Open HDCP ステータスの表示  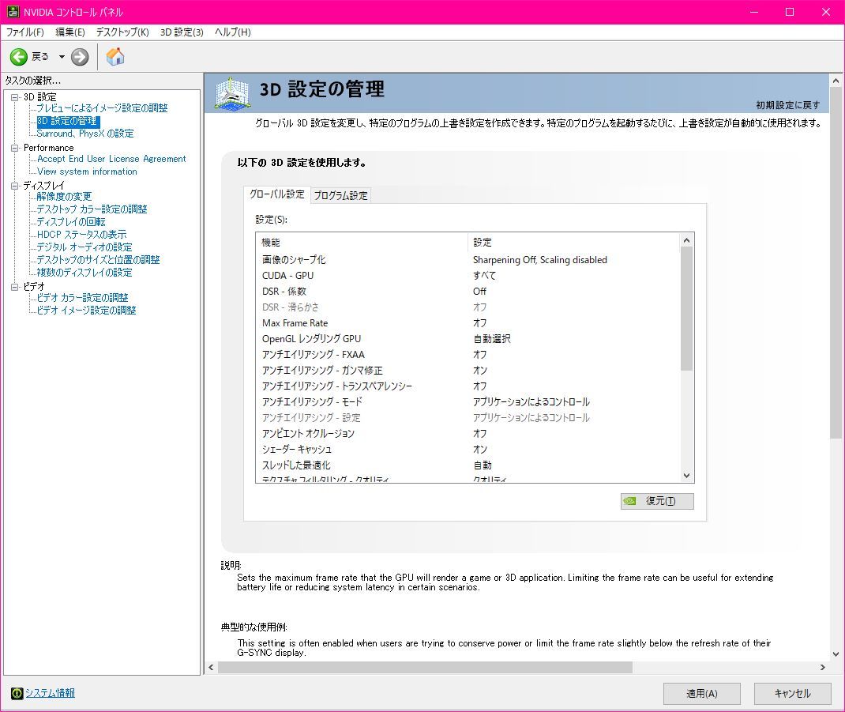(81, 235)
